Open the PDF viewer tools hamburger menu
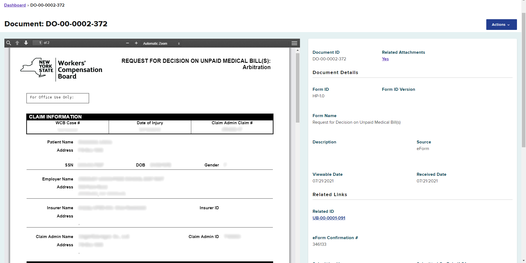The width and height of the screenshot is (526, 263). (294, 43)
